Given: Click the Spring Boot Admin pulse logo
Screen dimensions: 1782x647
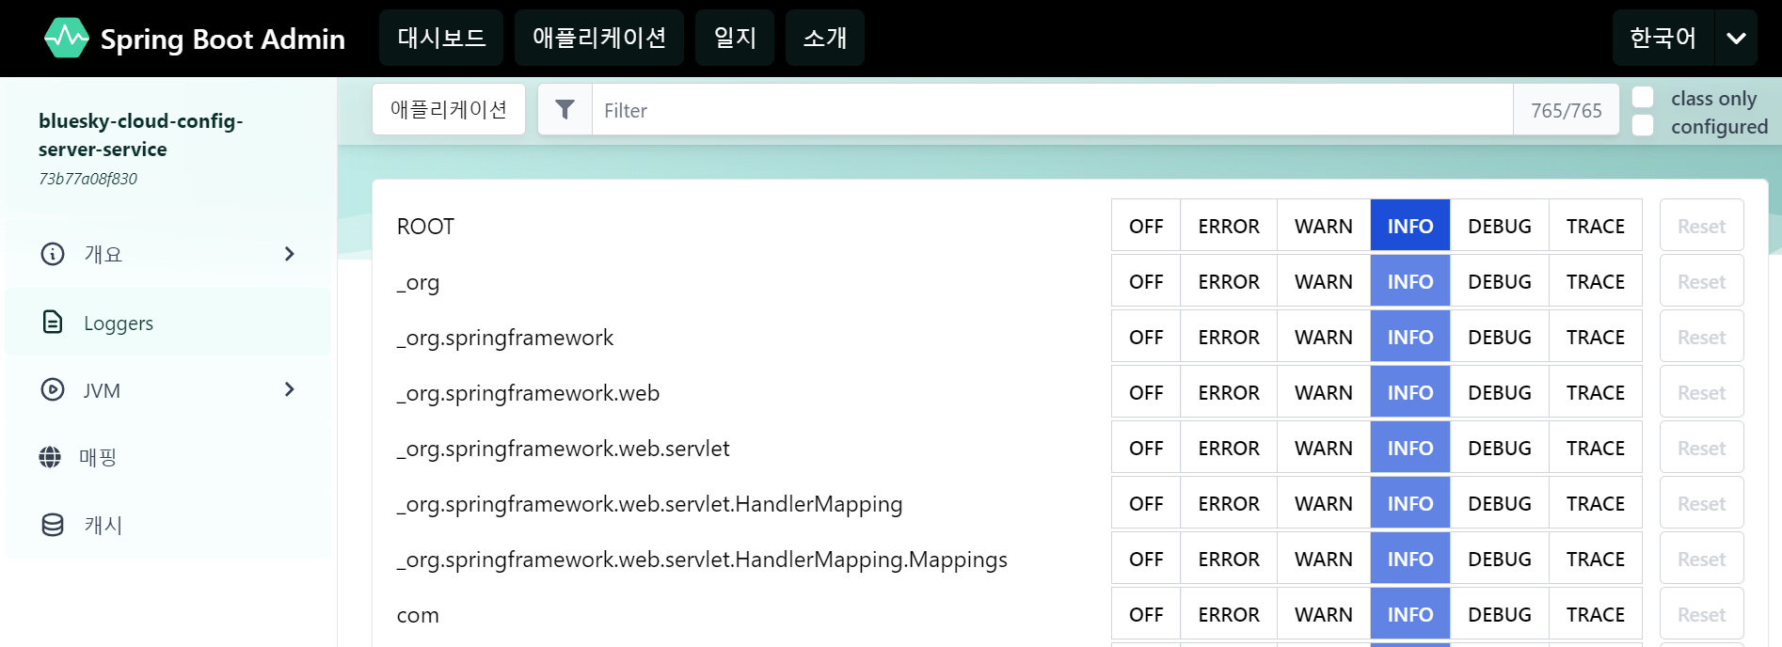Looking at the screenshot, I should click(x=67, y=38).
